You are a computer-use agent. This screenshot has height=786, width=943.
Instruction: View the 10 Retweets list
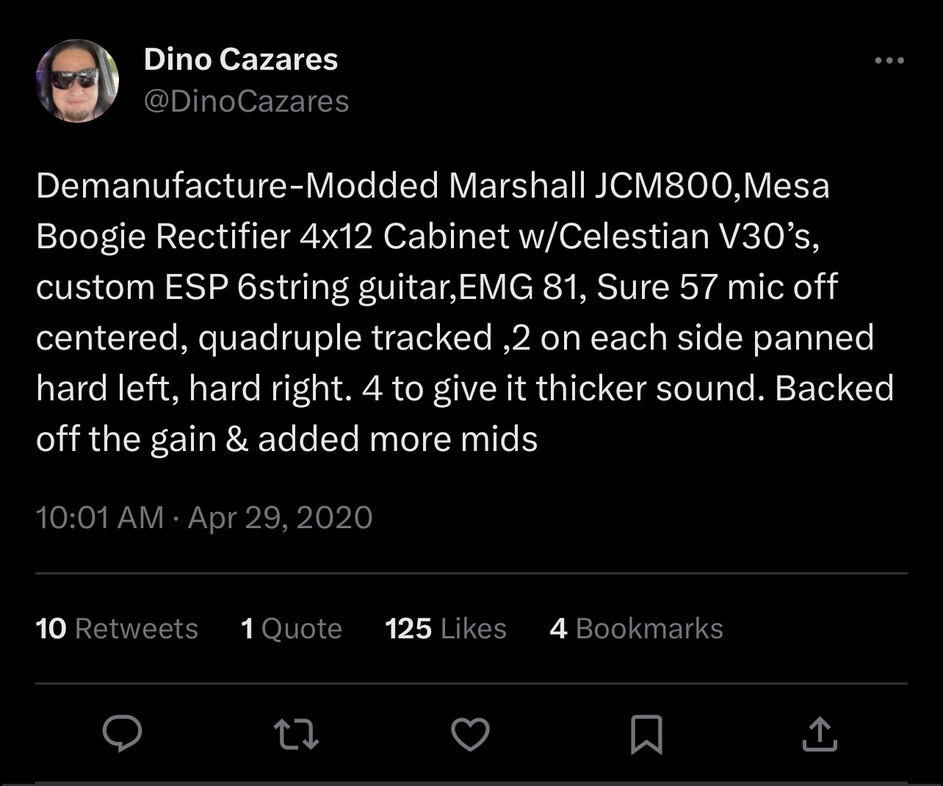(117, 629)
